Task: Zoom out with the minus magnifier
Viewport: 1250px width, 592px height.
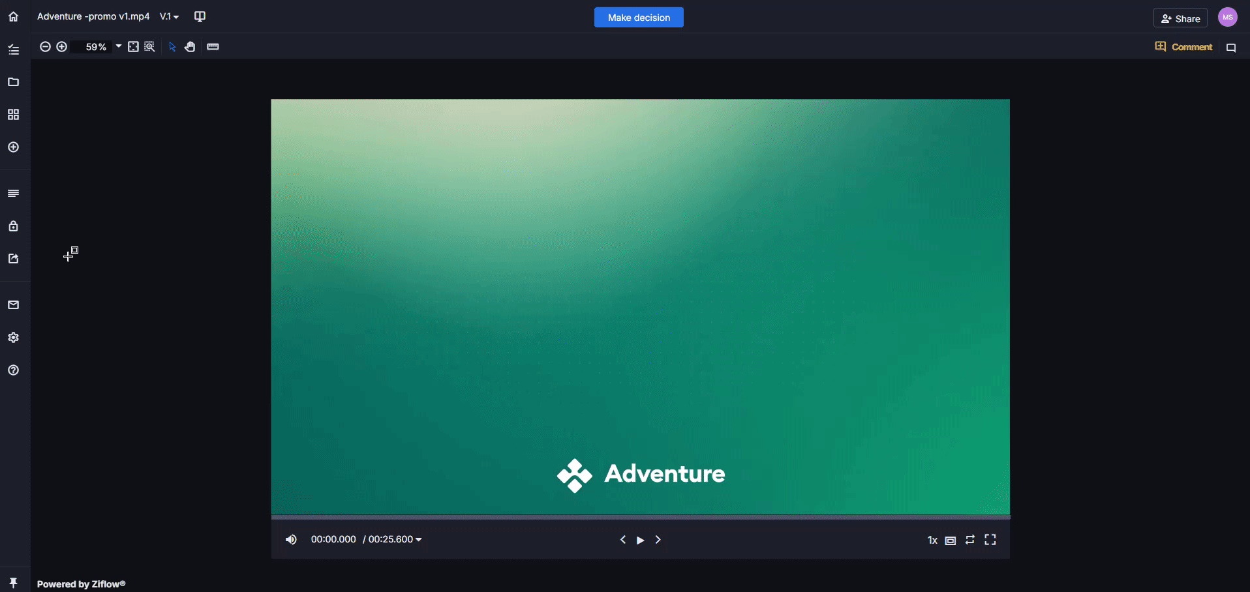Action: [x=45, y=47]
